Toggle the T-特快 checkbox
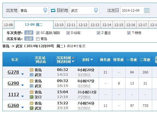Image resolution: width=157 pixels, height=119 pixels. click(x=129, y=33)
